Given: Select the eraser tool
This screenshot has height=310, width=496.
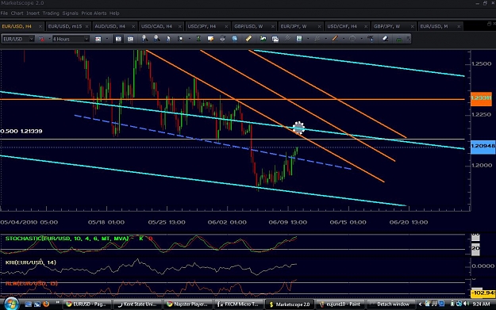Looking at the screenshot, I should pos(385,39).
